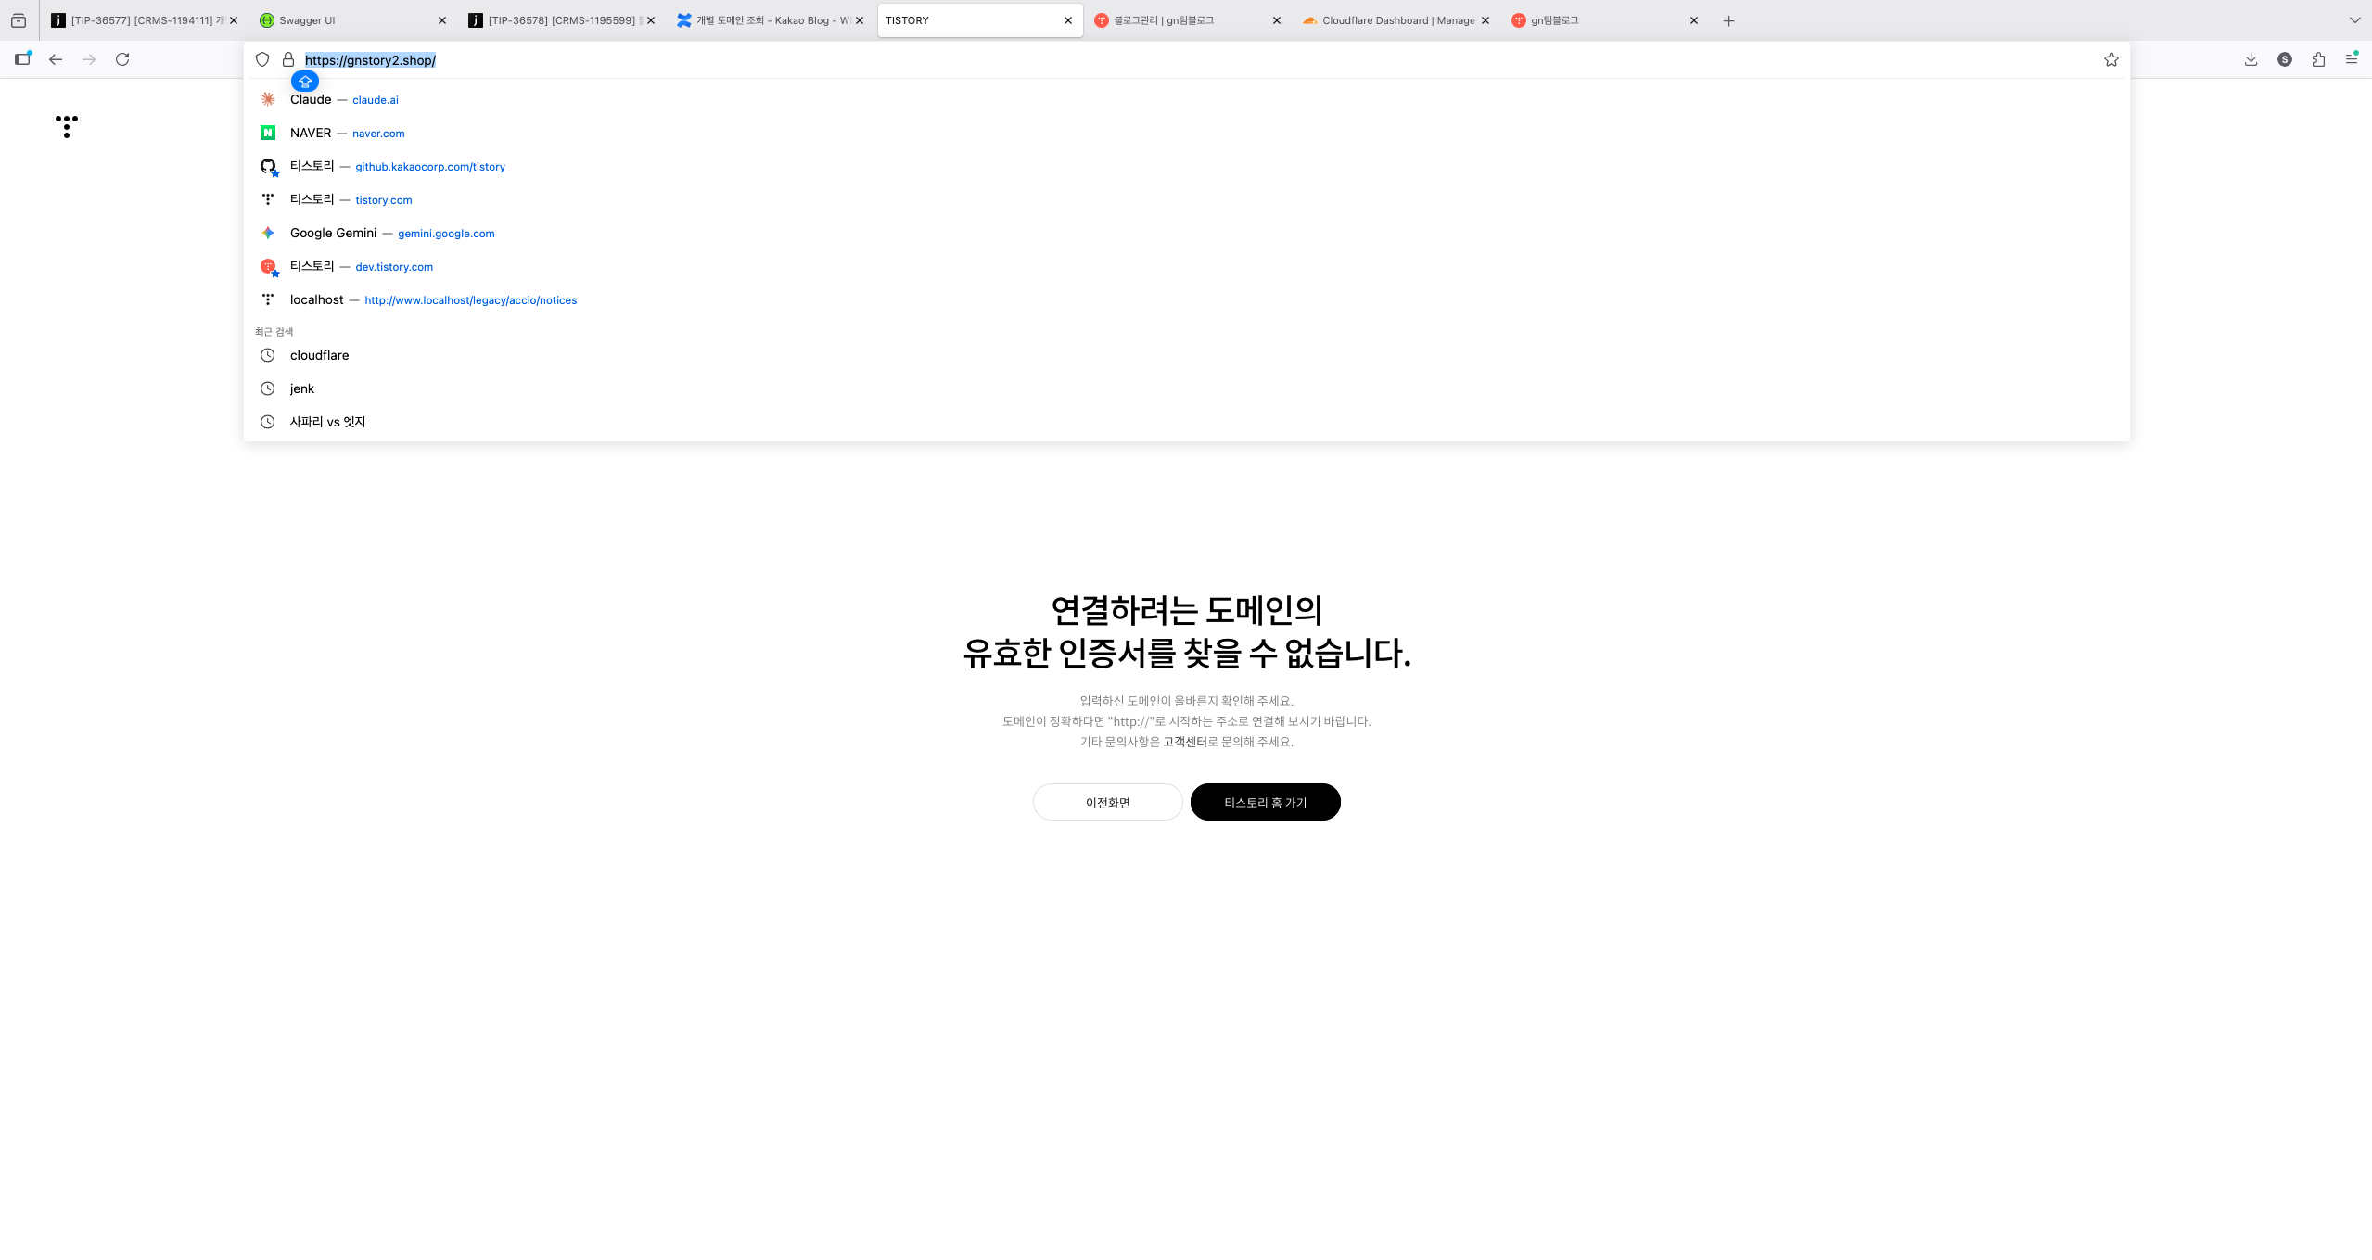Image resolution: width=2372 pixels, height=1260 pixels.
Task: Click the tracking protection shield icon
Action: [x=262, y=59]
